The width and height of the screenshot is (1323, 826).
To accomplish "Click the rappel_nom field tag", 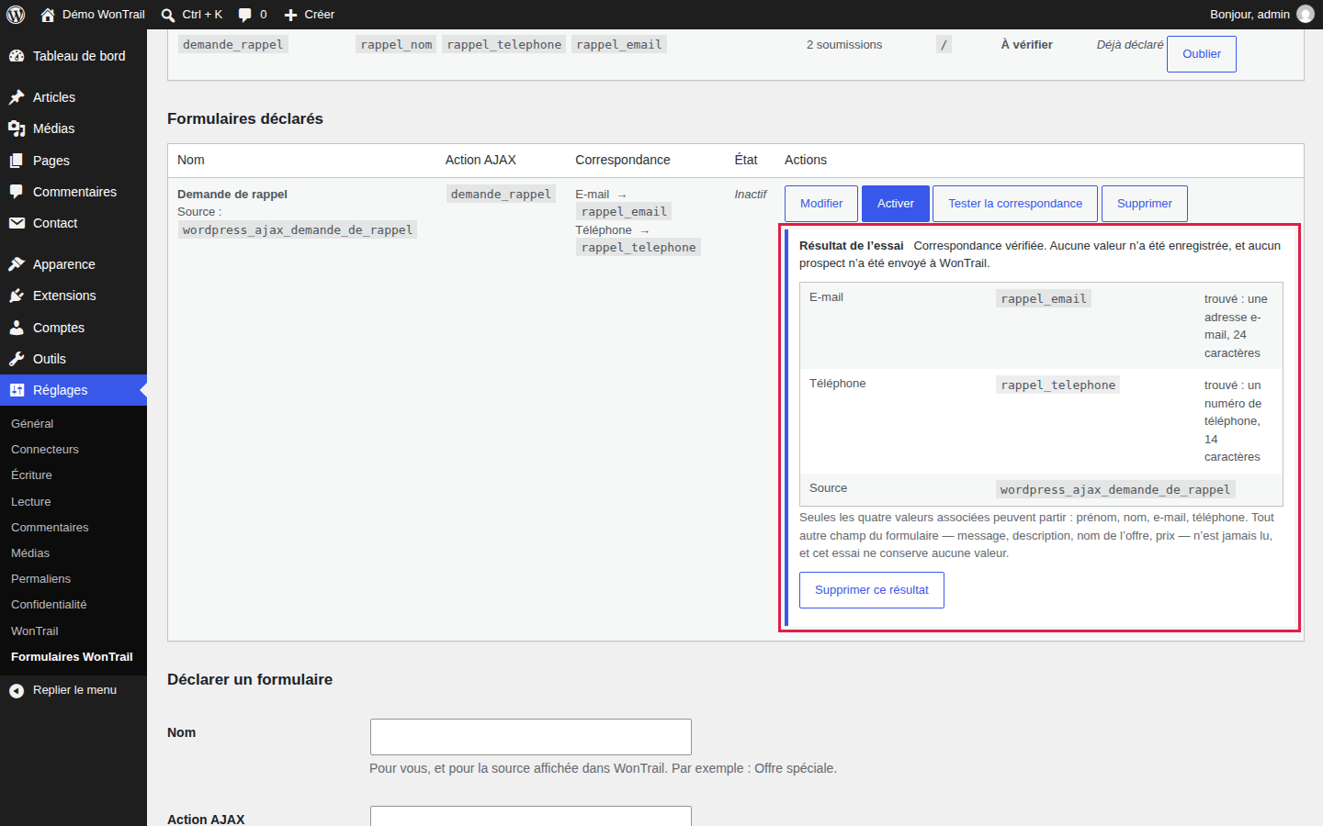I will coord(396,45).
